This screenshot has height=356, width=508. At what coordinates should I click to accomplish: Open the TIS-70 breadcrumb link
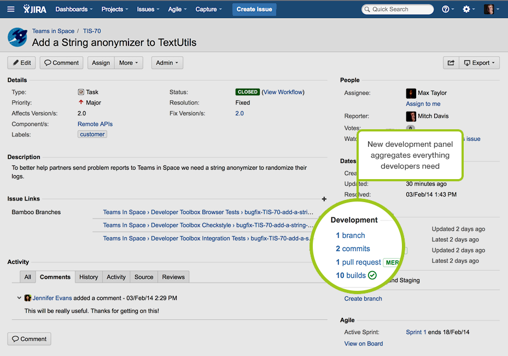[92, 31]
